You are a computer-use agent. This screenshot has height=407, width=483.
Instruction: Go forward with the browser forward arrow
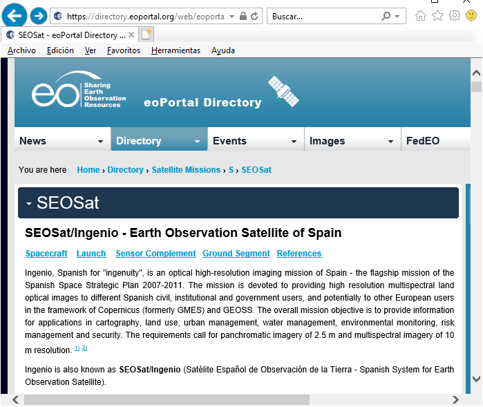[x=39, y=15]
